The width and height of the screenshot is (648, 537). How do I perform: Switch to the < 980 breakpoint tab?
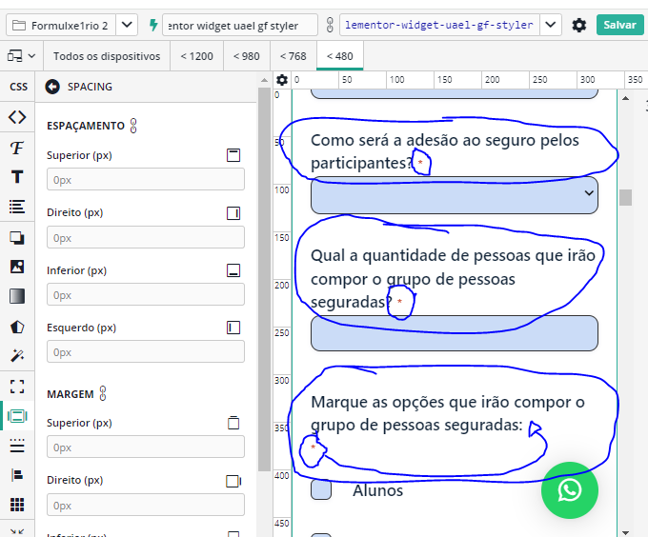[x=246, y=56]
